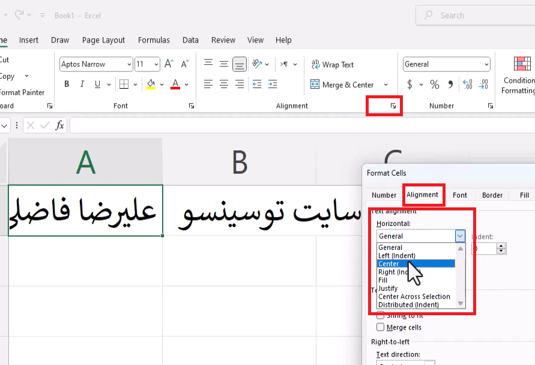Open Alignment settings dialog launcher

click(393, 106)
